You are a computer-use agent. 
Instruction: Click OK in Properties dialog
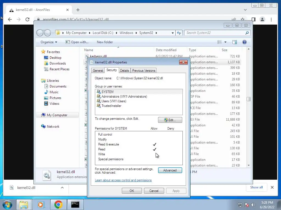tap(132, 191)
